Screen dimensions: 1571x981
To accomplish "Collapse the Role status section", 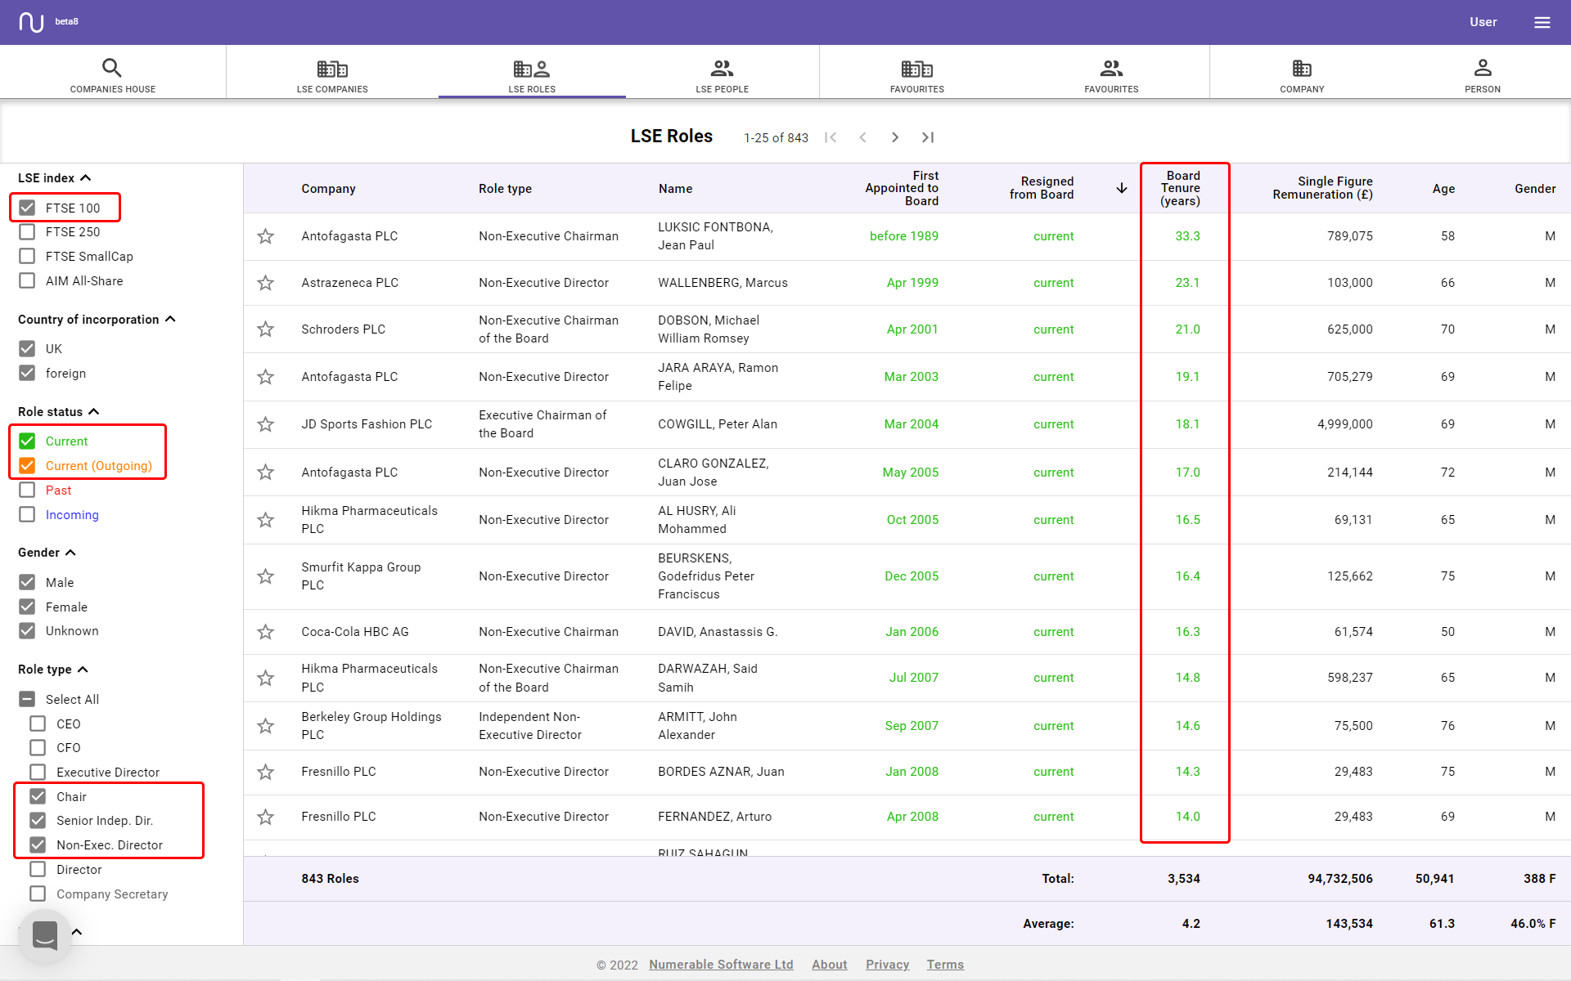I will pos(94,412).
